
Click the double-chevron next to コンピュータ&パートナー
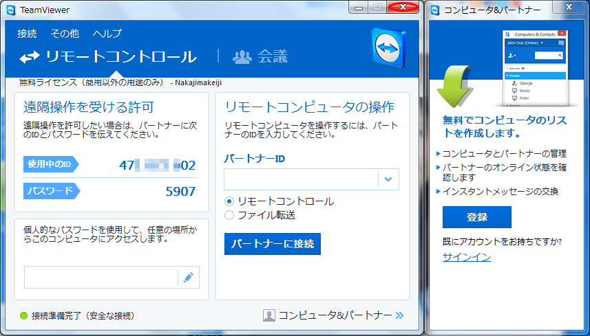(x=399, y=315)
